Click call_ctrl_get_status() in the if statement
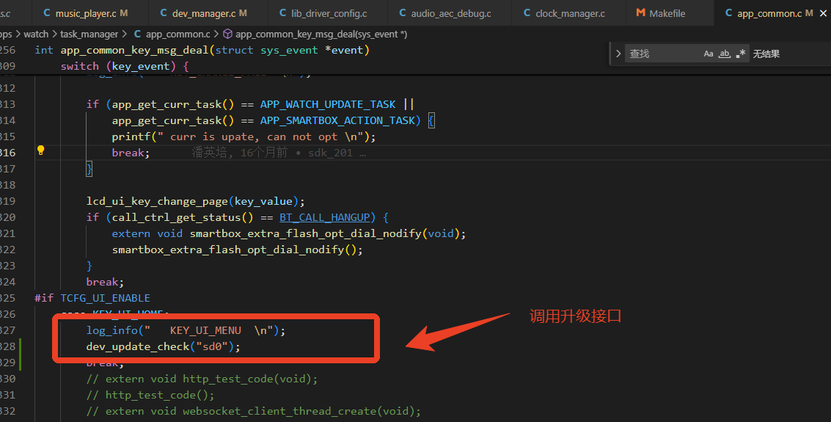 (x=183, y=217)
